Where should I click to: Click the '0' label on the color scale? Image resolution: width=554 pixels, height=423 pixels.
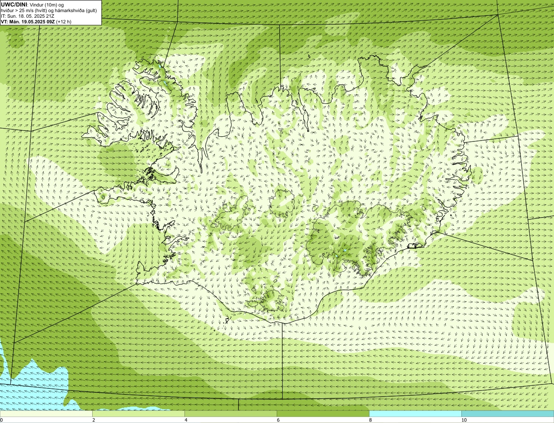(1, 420)
